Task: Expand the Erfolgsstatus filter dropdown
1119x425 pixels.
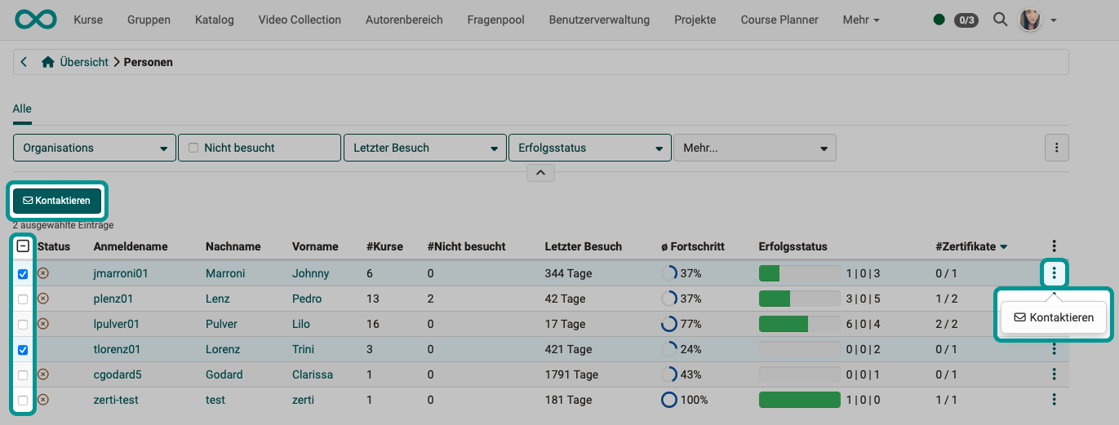Action: point(589,148)
